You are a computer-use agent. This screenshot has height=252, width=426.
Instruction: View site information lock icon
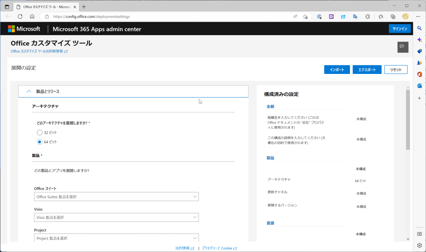47,16
